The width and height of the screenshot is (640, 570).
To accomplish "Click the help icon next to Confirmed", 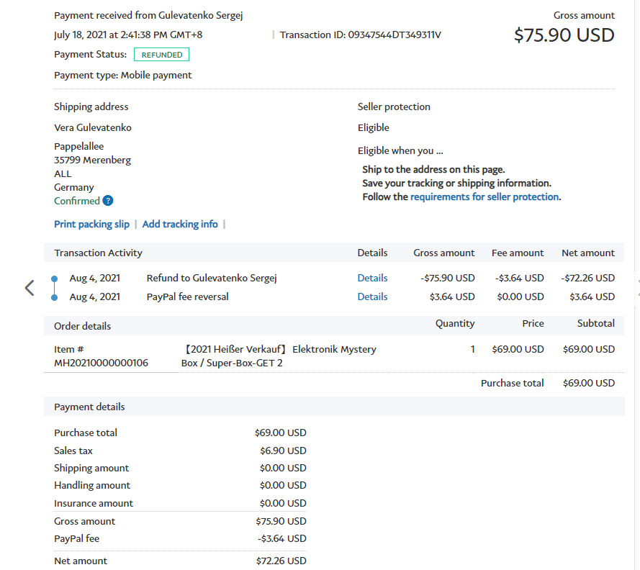I will 108,201.
